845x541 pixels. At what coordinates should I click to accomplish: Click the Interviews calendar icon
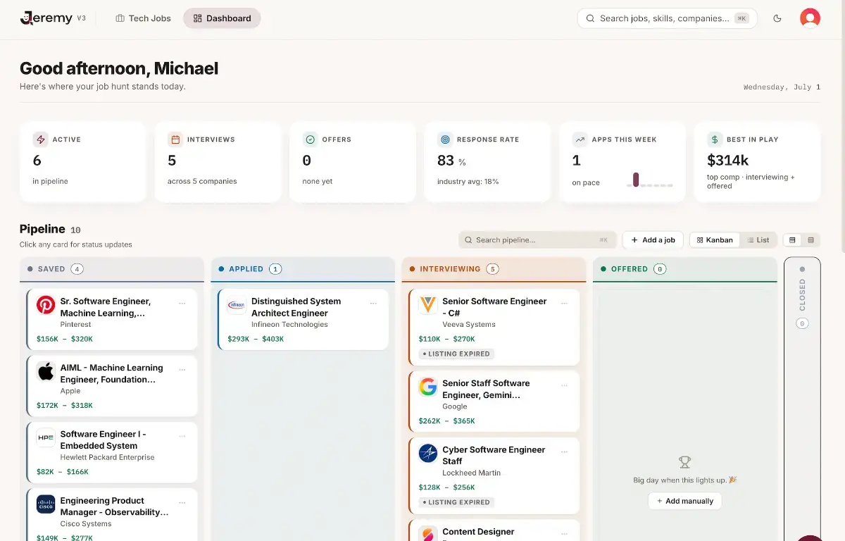[175, 139]
